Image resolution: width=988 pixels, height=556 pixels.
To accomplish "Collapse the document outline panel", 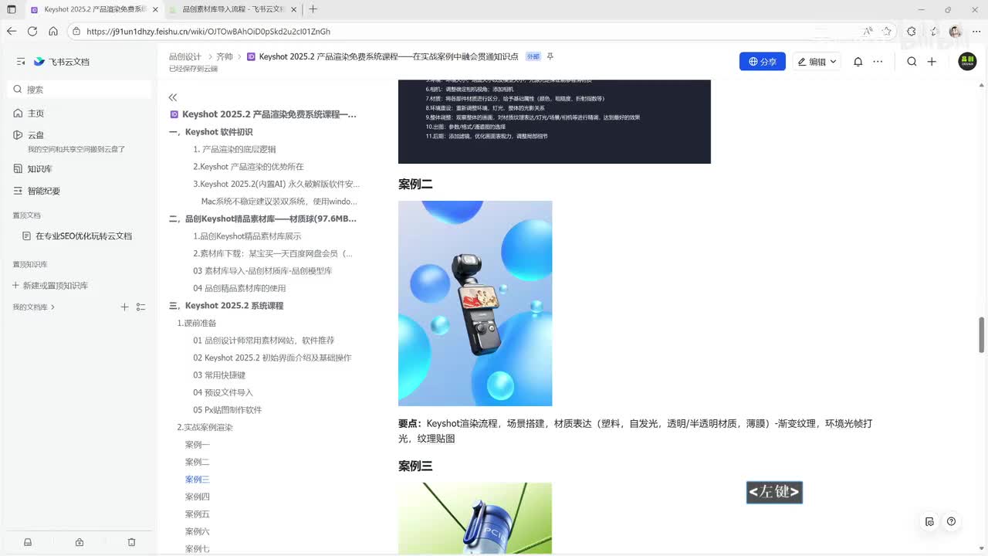I will coord(173,97).
